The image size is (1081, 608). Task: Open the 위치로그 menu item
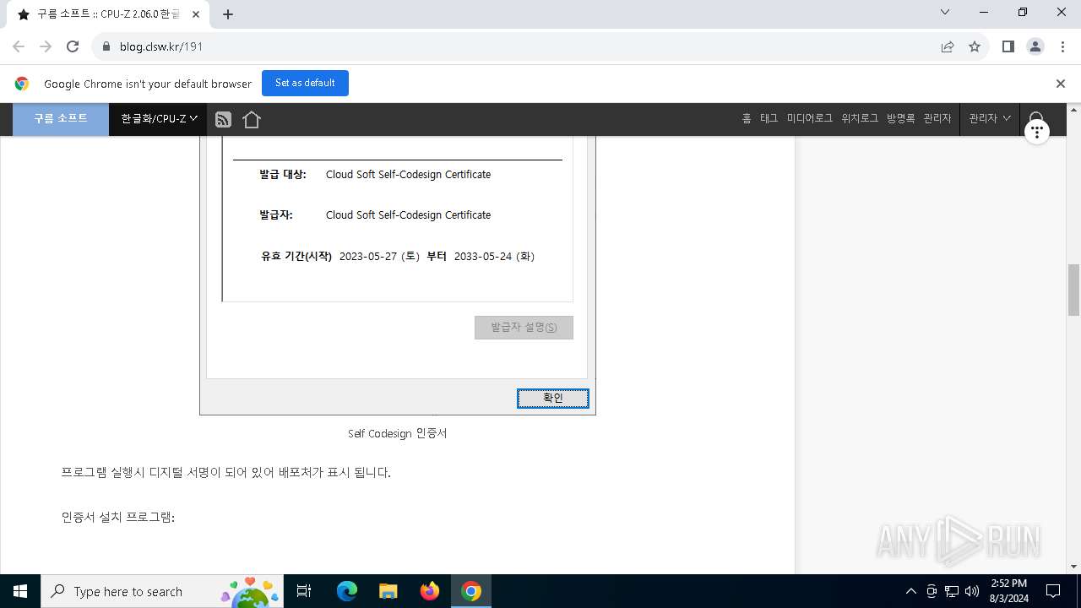coord(860,119)
